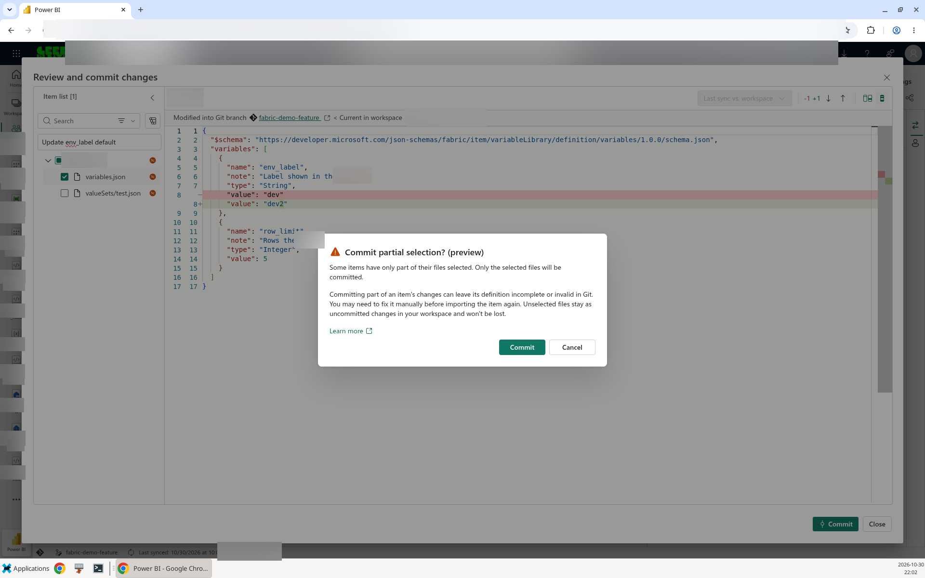The width and height of the screenshot is (925, 578).
Task: Open the user account avatar in the header
Action: coord(913,53)
